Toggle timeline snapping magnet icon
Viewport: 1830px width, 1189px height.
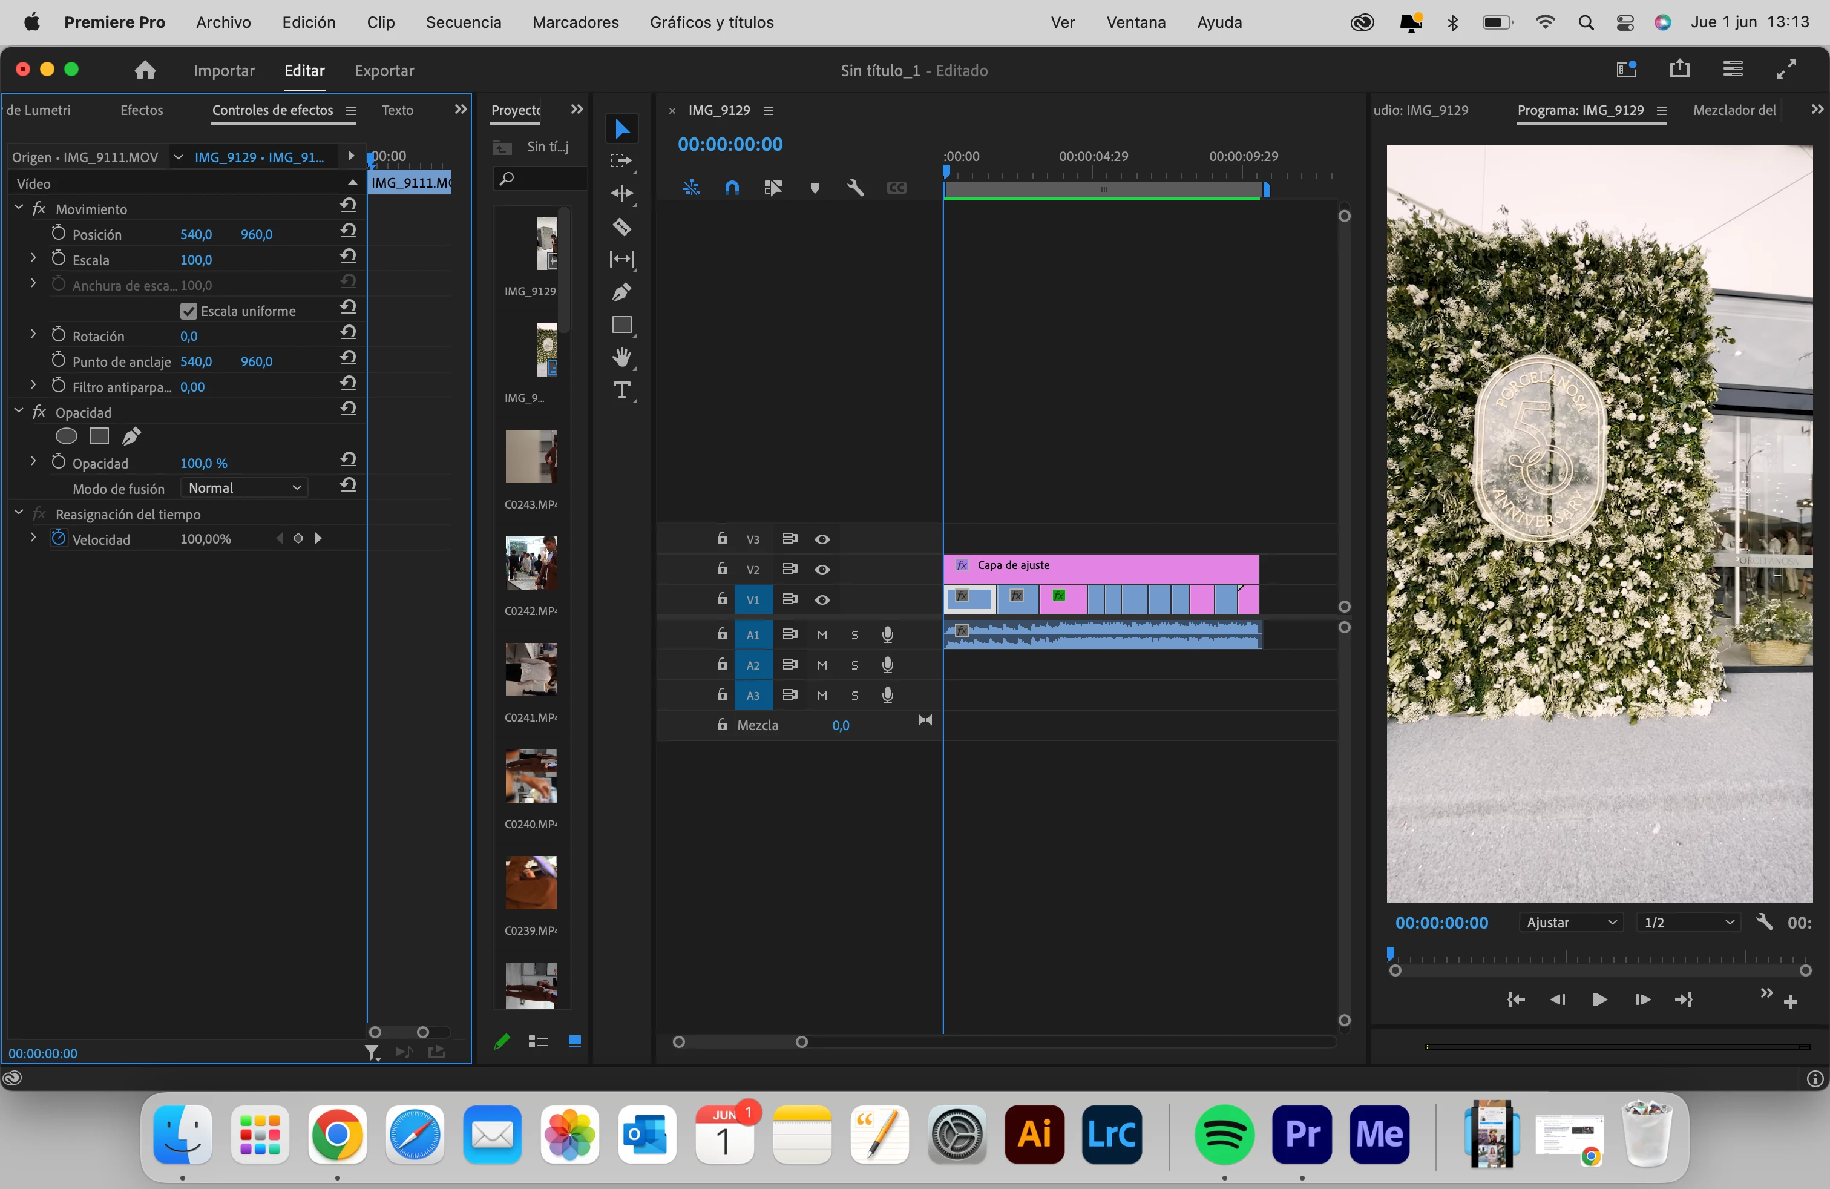click(732, 188)
